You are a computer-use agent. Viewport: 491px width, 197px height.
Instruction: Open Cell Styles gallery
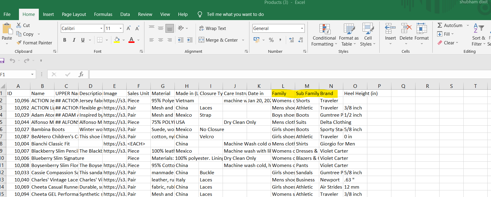(368, 35)
